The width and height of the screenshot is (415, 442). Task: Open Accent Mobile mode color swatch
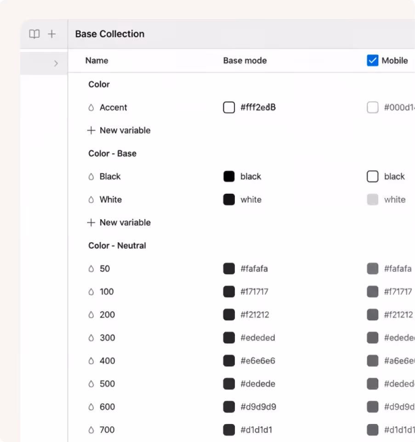[373, 107]
